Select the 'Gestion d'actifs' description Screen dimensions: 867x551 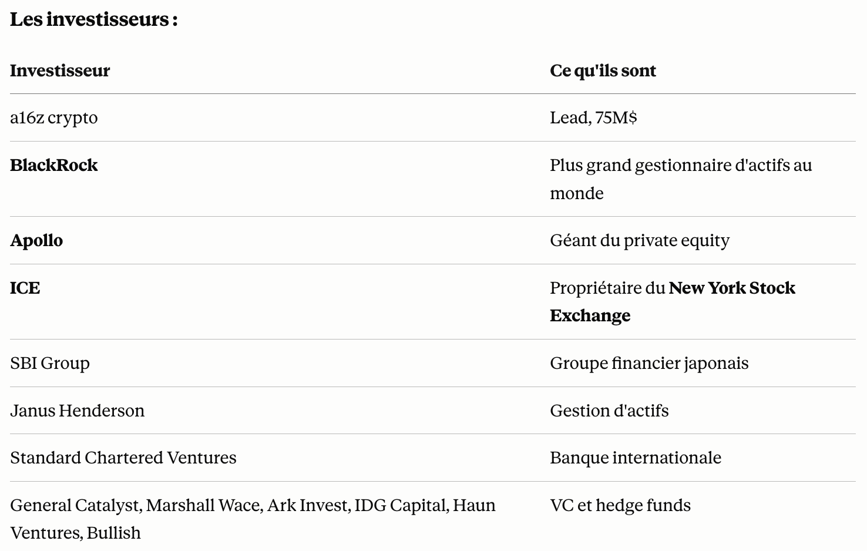(609, 411)
